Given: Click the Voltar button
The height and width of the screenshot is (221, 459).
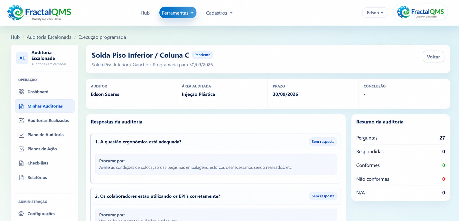Looking at the screenshot, I should (433, 57).
